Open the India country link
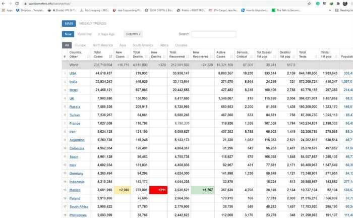This screenshot has width=353, height=218. (73, 82)
